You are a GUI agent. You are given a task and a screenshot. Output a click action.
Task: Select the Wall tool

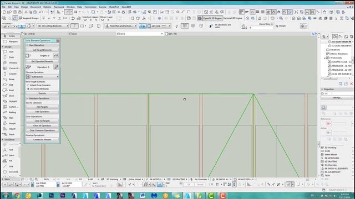pos(11,51)
